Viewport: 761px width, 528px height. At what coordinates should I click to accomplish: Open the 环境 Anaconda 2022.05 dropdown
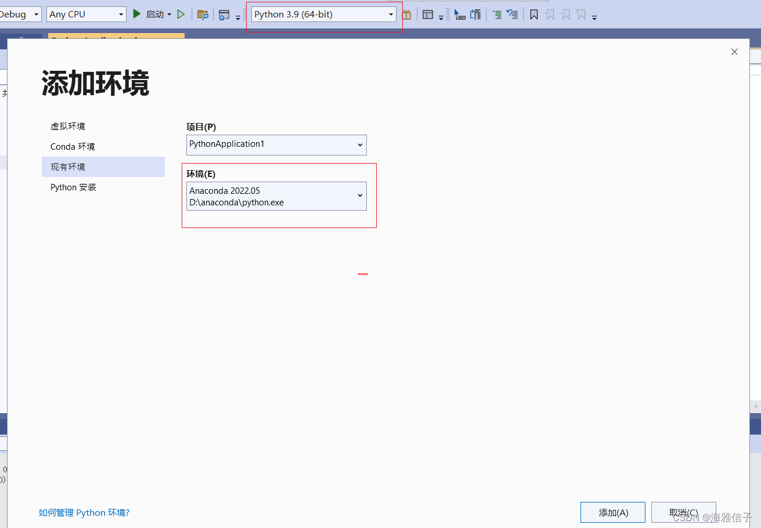click(276, 196)
